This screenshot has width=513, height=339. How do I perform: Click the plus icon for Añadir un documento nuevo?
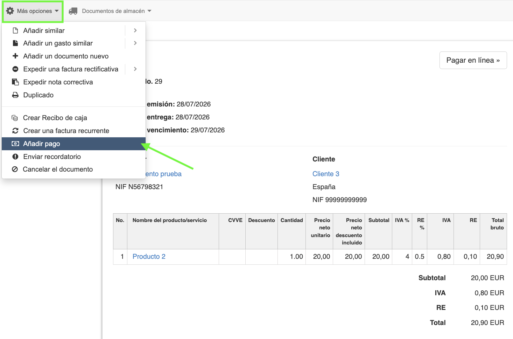[x=15, y=56]
